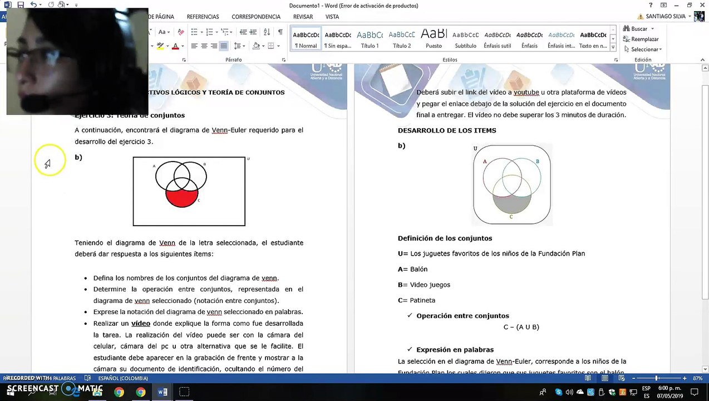Screen dimensions: 709x401
Task: Undo the last action
Action: pyautogui.click(x=33, y=5)
